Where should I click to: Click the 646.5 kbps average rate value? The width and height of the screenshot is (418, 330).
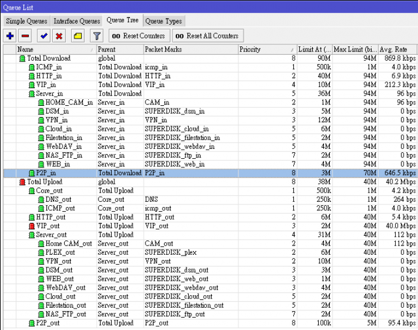pyautogui.click(x=400, y=173)
